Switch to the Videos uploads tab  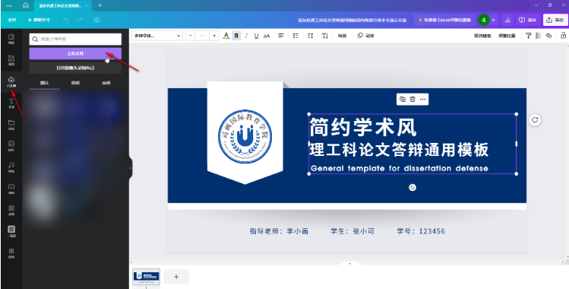click(75, 83)
